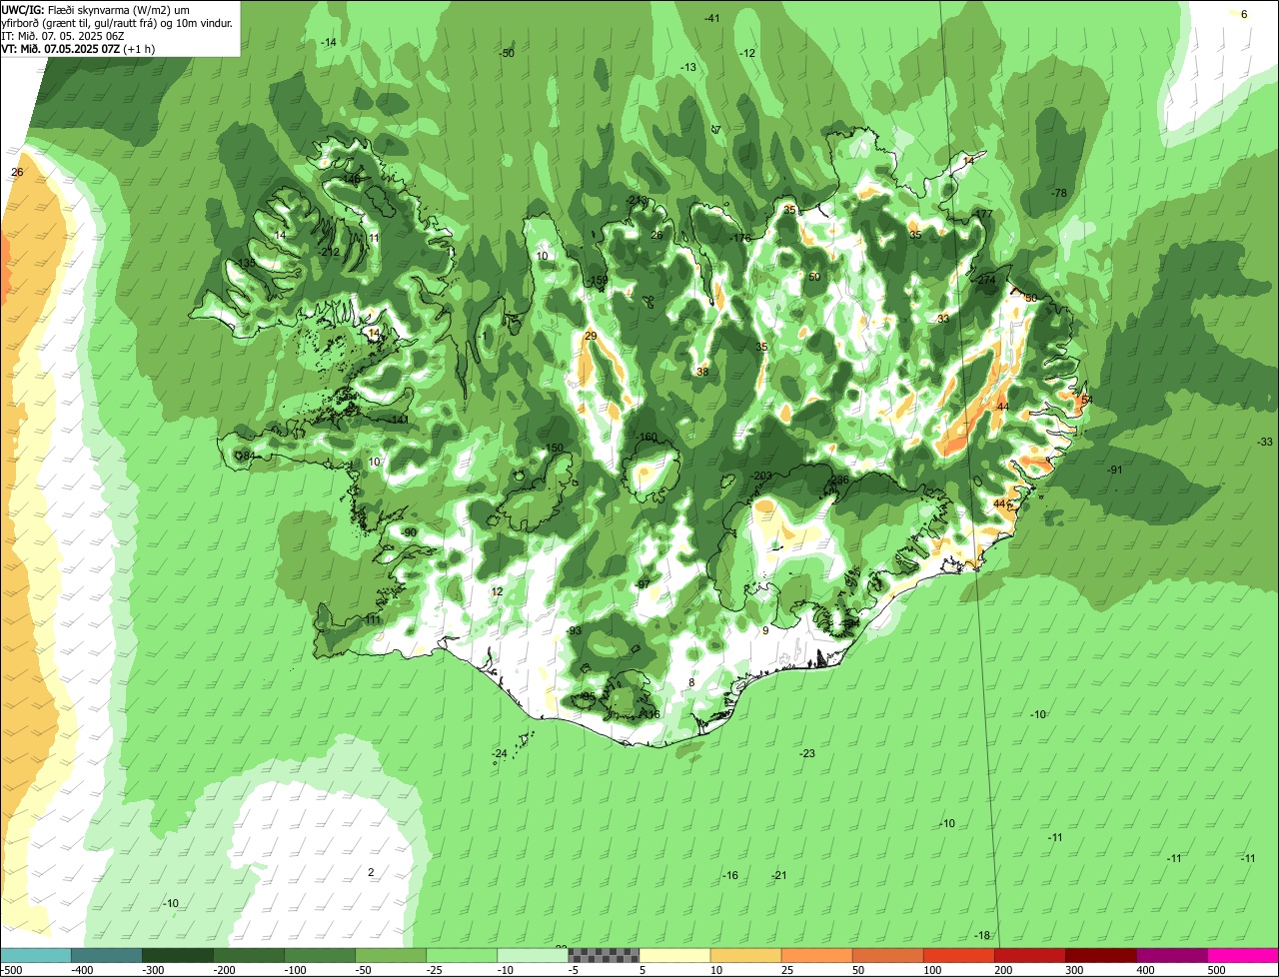
Task: Click the "150" value on the map
Action: click(x=555, y=449)
